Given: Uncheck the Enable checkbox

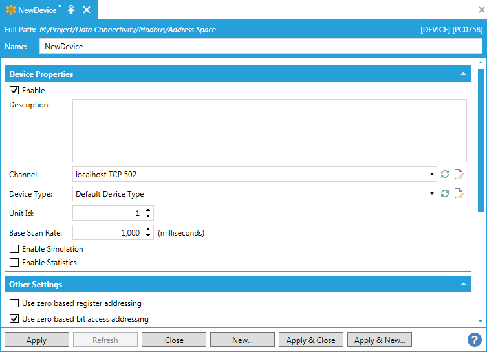Looking at the screenshot, I should (14, 91).
